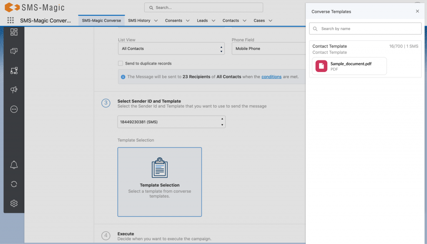Open the List View All Contacts dropdown
Image resolution: width=427 pixels, height=244 pixels.
pos(171,48)
